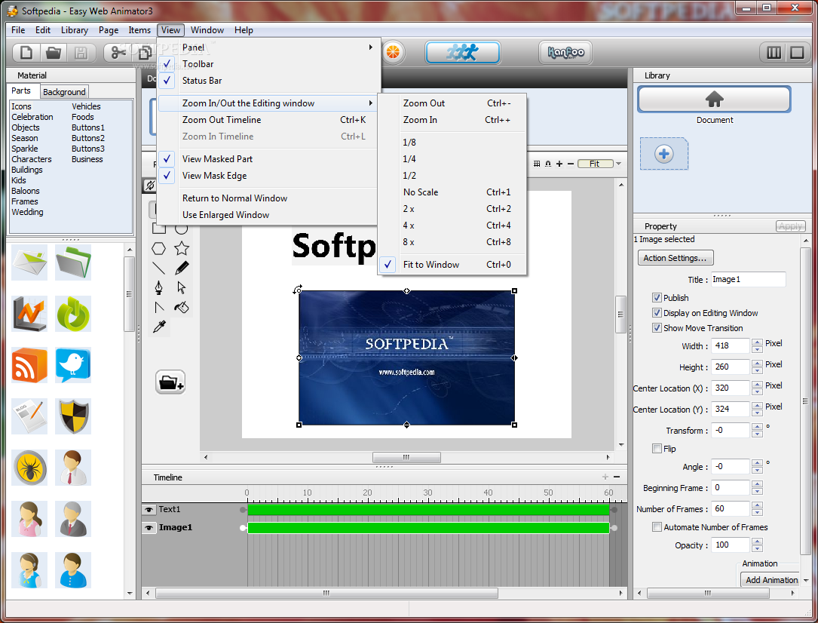Viewport: 818px width, 623px height.
Task: Click the Apply property button
Action: coord(791,226)
